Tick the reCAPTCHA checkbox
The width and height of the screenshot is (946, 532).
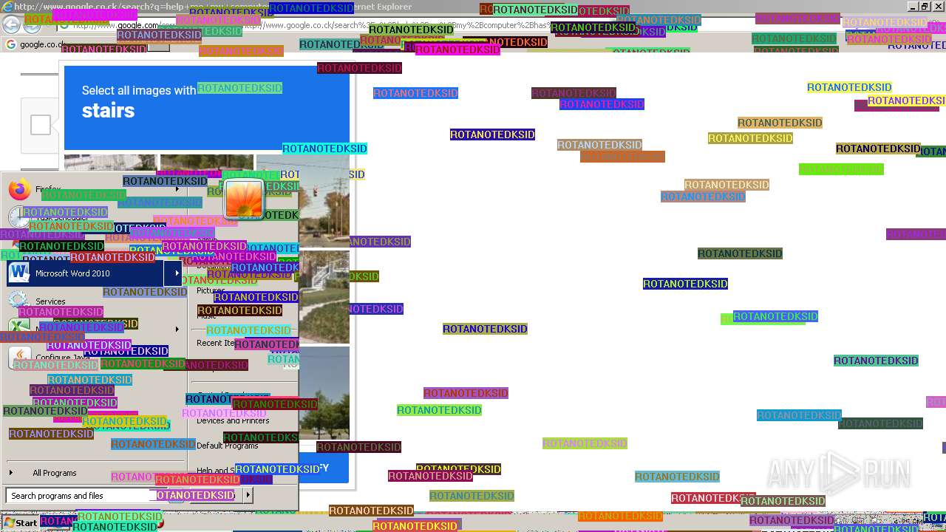point(41,125)
